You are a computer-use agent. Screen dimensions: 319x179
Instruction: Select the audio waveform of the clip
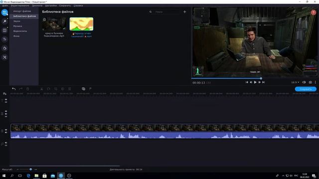(165, 135)
